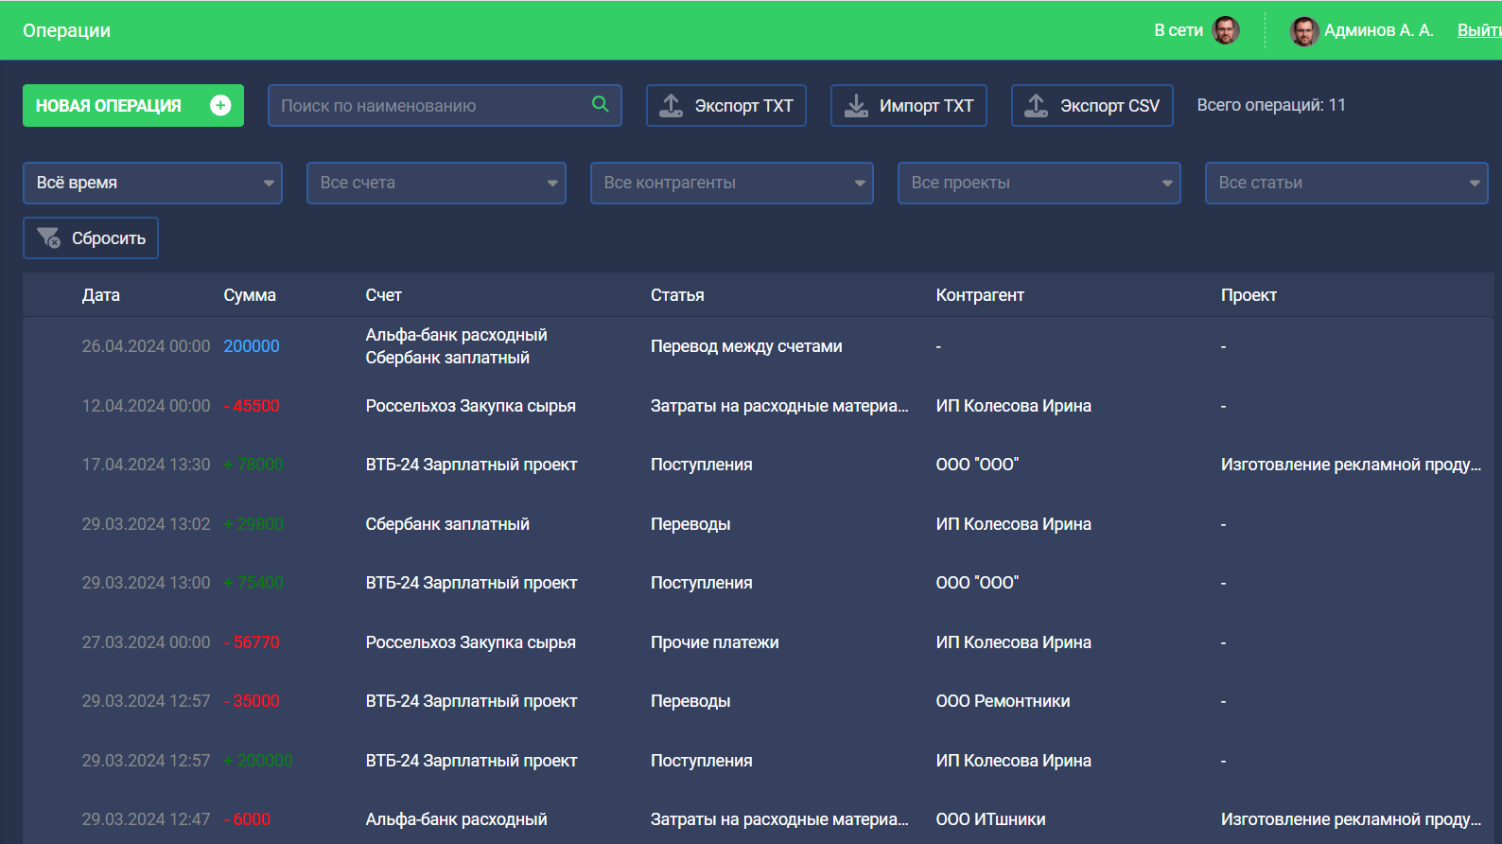The height and width of the screenshot is (844, 1502).
Task: Click the + 78000 amount cell
Action: click(253, 465)
